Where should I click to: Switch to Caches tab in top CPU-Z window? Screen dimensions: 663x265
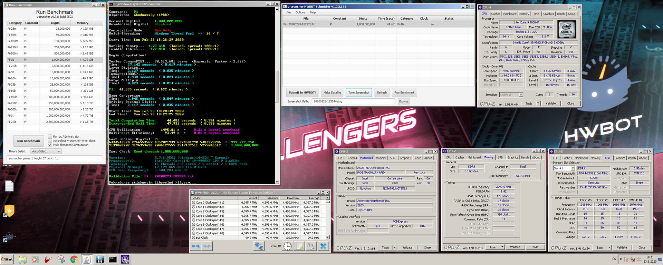[496, 14]
